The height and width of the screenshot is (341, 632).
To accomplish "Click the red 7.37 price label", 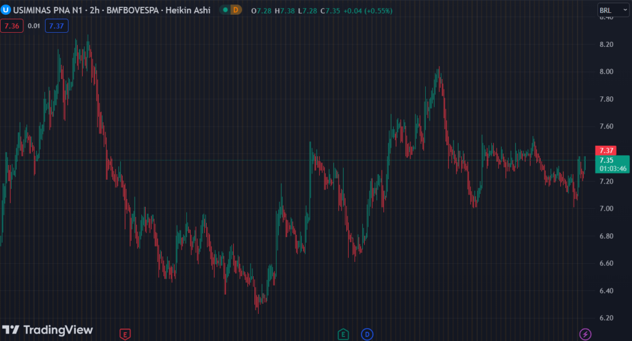I will (606, 151).
